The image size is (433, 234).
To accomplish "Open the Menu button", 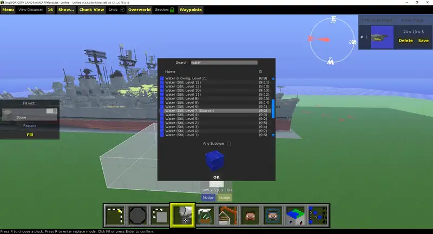I will tap(8, 10).
